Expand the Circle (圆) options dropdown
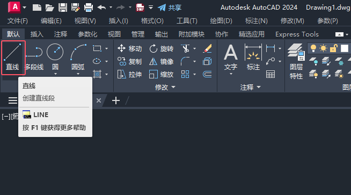351x195 pixels. [x=55, y=74]
